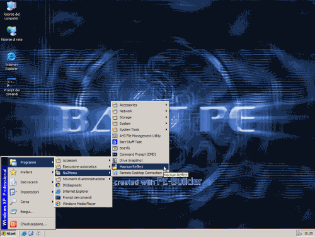Choose Chiudi sessione... in the Start menu
315x237 pixels.
tap(31, 224)
